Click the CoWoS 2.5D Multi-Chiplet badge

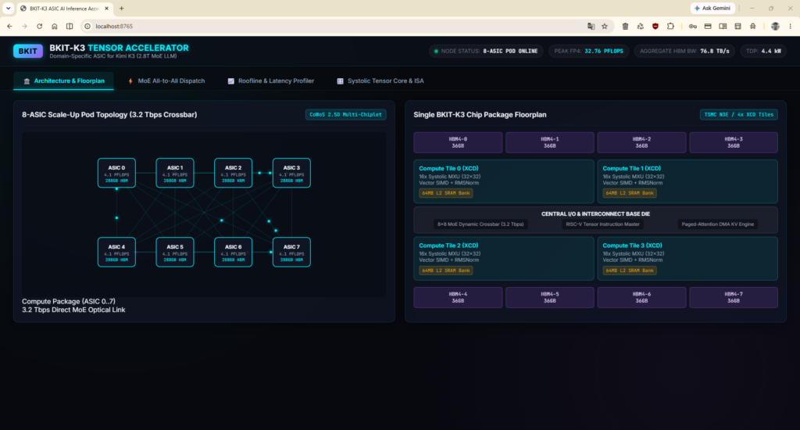(346, 114)
